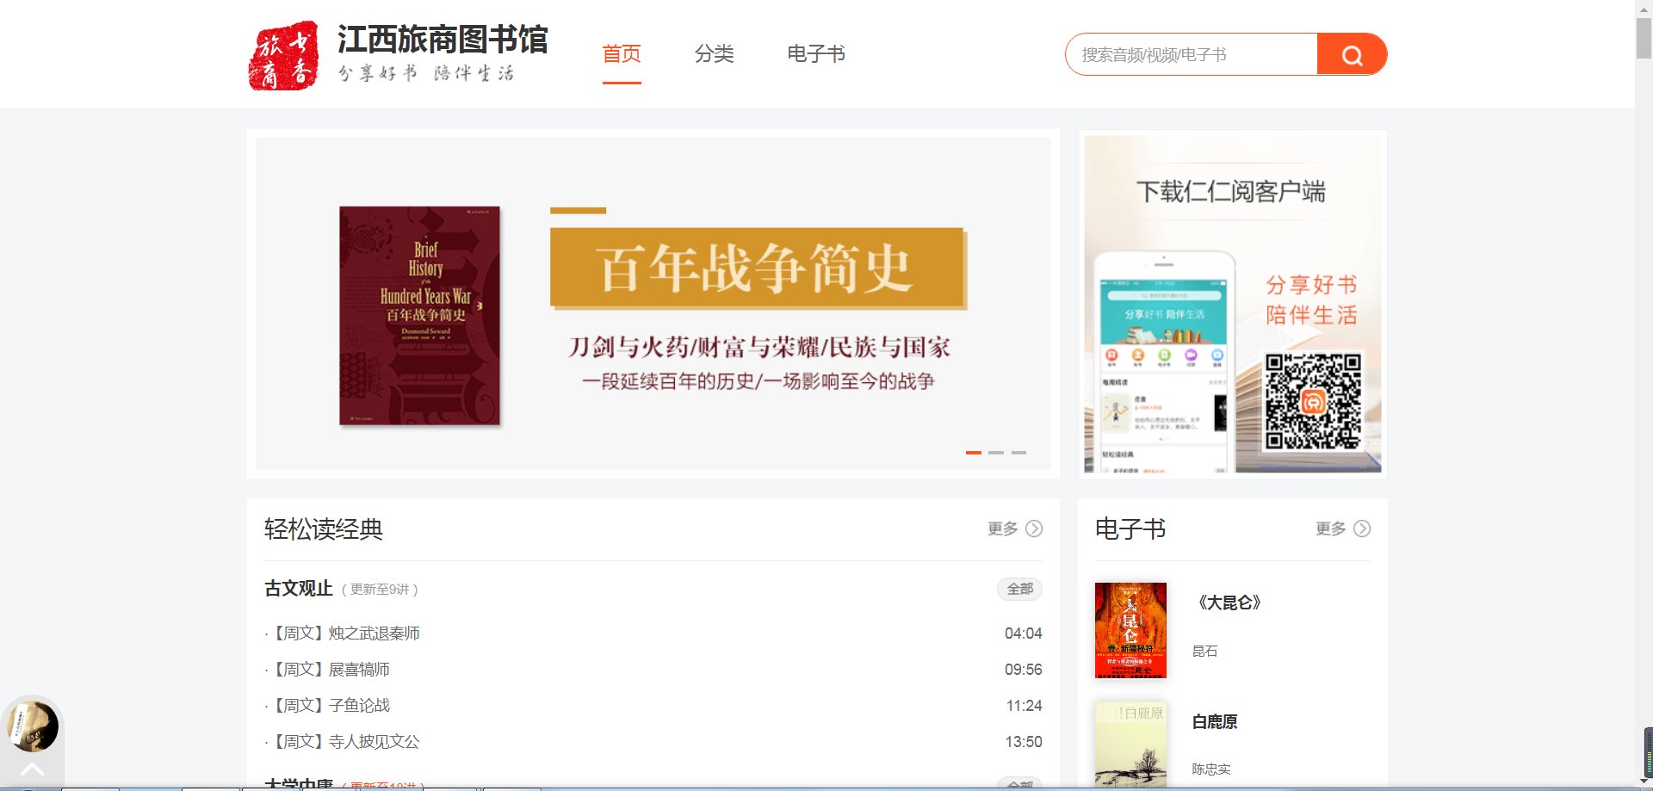
Task: Click the 电子书 sidebar section heading
Action: tap(1130, 528)
